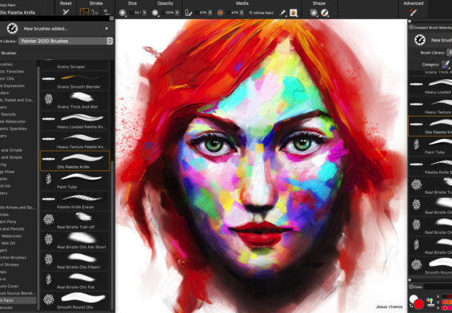Select the Straight Line Strokes icon

point(95,12)
